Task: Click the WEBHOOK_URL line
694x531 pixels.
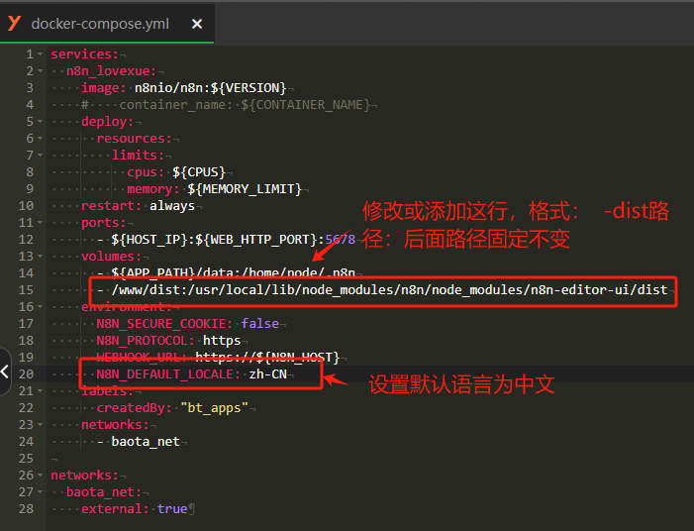Action: click(218, 357)
